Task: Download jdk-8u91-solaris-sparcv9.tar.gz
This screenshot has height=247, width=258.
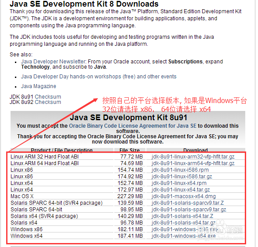Action: [189, 210]
